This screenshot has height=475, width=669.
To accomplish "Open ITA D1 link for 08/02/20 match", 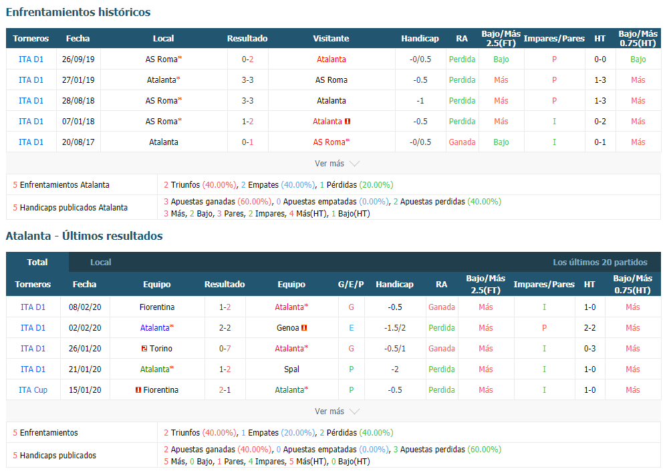I will [33, 307].
